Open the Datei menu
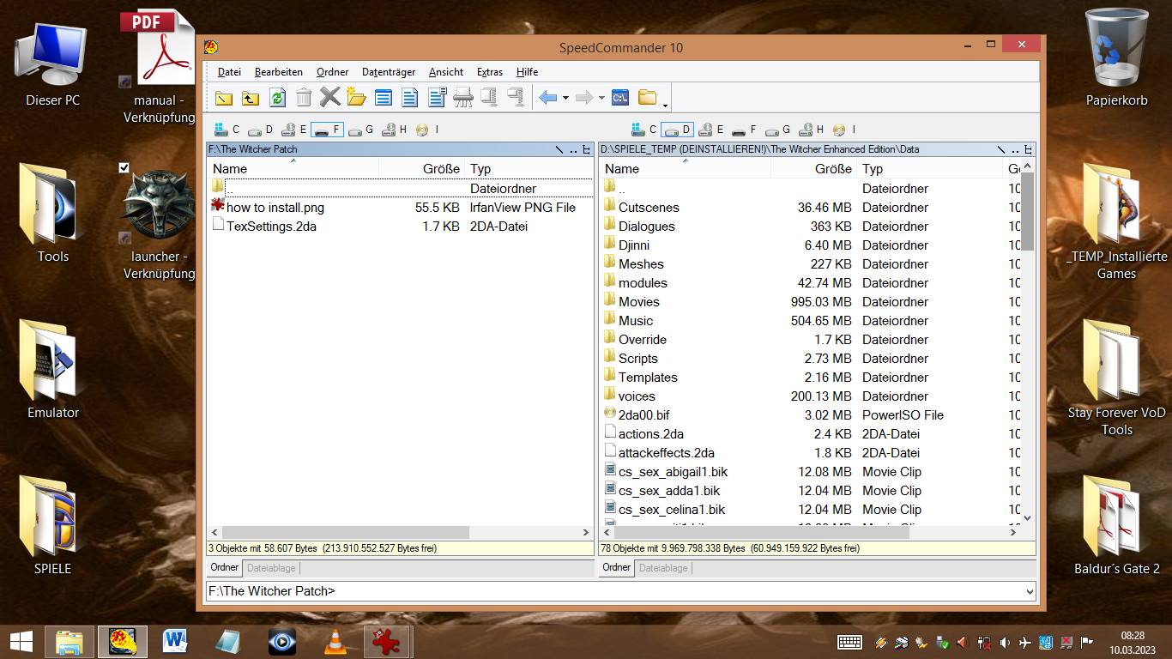1172x659 pixels. click(229, 72)
